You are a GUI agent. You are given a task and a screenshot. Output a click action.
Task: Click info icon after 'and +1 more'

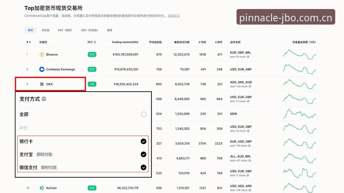pyautogui.click(x=248, y=175)
